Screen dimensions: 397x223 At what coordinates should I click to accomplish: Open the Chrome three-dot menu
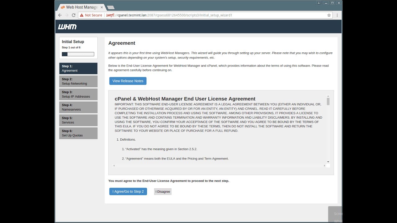337,15
